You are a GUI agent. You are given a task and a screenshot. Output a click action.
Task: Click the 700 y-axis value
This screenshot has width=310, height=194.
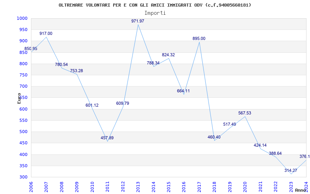[23, 86]
